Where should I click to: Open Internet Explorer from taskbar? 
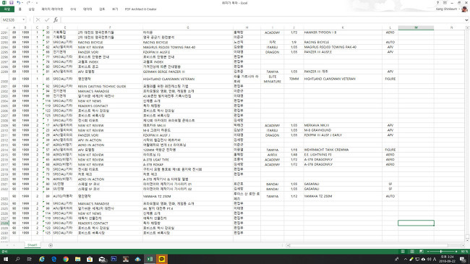[42, 259]
